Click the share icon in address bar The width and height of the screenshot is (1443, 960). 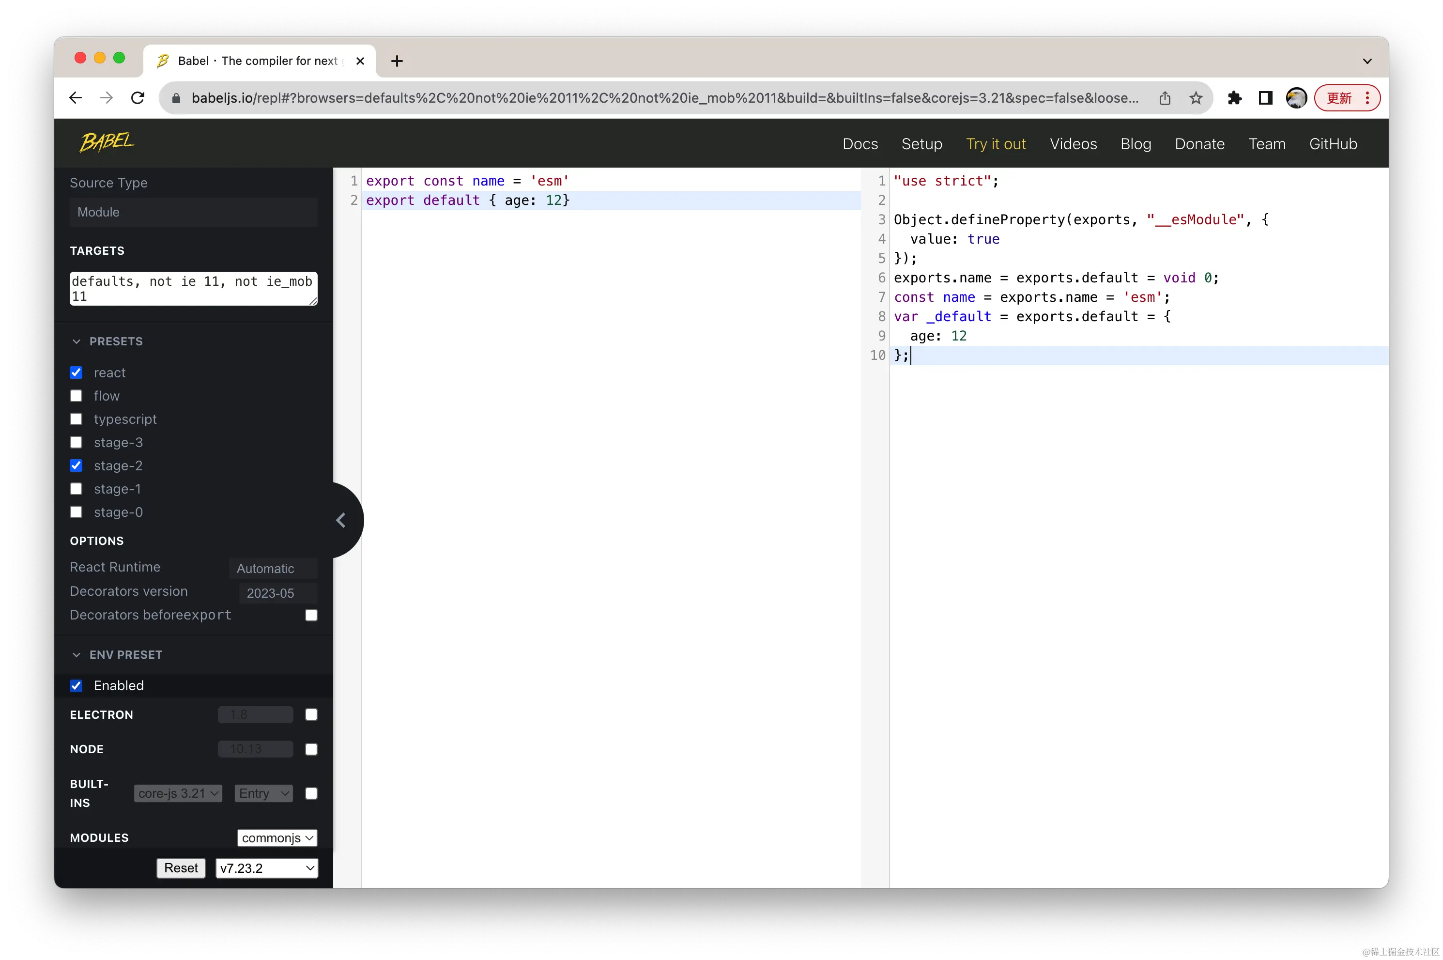1165,98
